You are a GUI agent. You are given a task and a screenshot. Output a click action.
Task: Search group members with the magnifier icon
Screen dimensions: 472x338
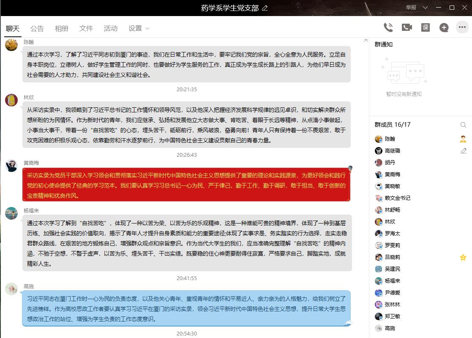pos(463,125)
